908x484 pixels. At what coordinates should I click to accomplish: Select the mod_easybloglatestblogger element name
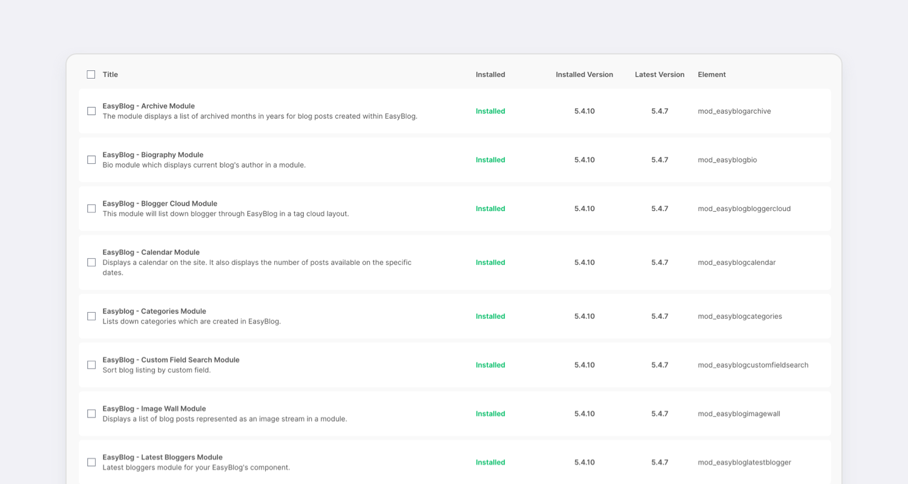click(x=744, y=462)
